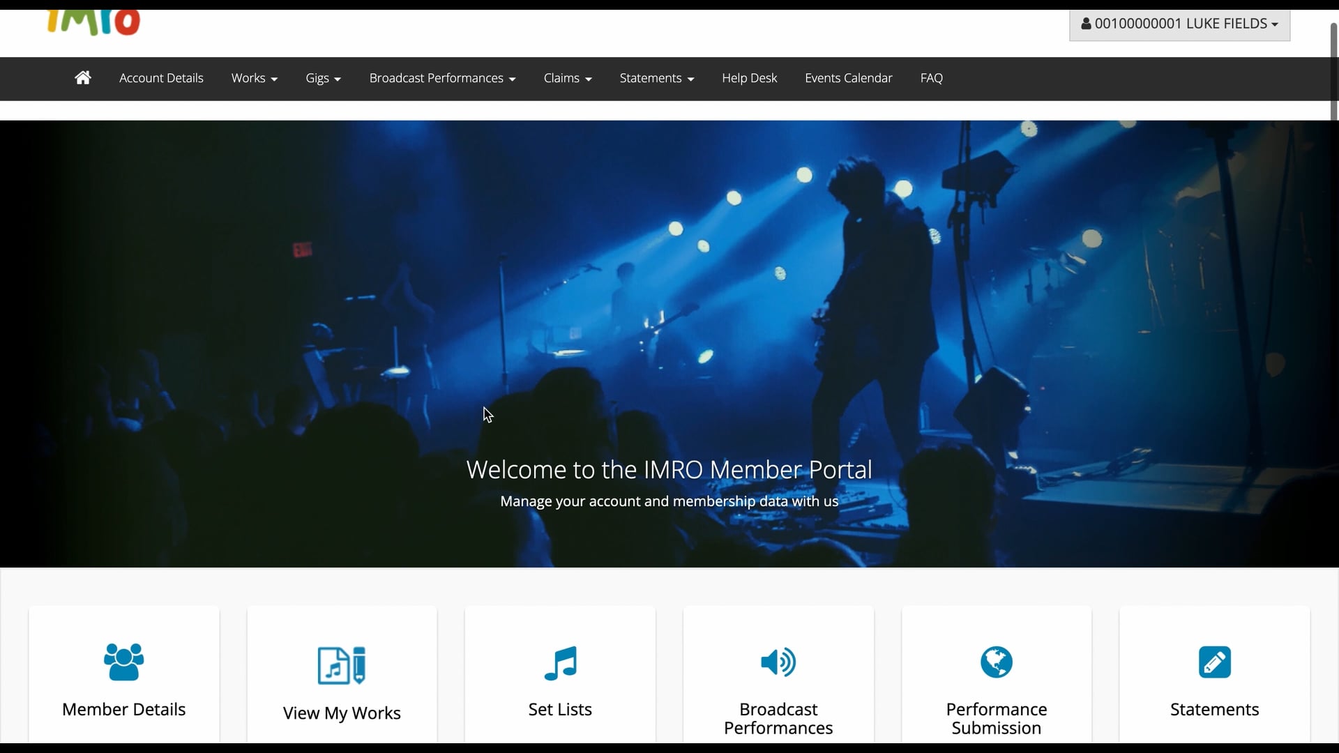This screenshot has height=753, width=1339.
Task: Click the Performance Submission globe icon
Action: pyautogui.click(x=997, y=662)
